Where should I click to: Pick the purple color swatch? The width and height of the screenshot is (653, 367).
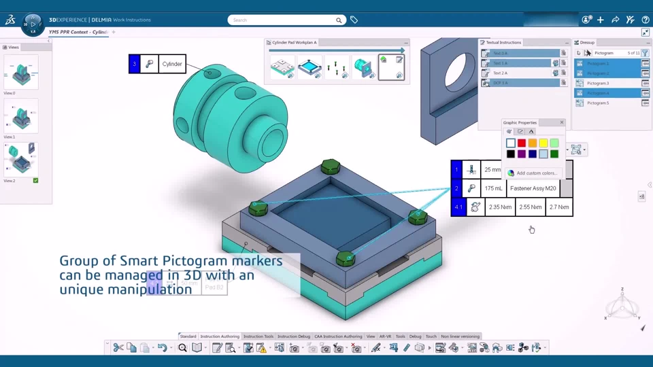pyautogui.click(x=522, y=154)
